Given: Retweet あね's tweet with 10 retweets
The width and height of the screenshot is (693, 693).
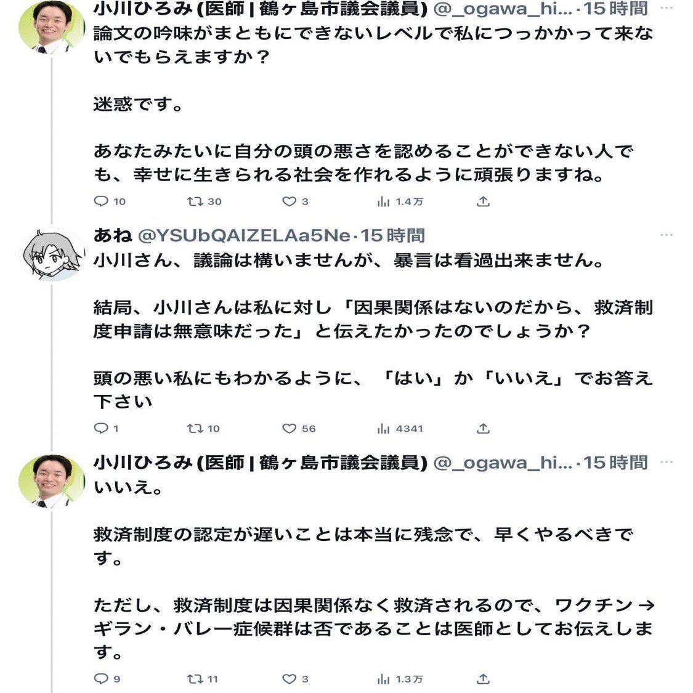Looking at the screenshot, I should tap(203, 428).
